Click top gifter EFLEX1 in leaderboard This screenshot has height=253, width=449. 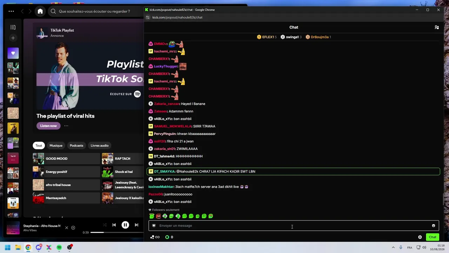pos(267,37)
